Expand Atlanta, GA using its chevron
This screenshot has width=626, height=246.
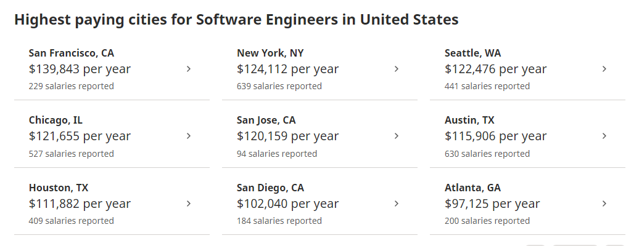[604, 204]
